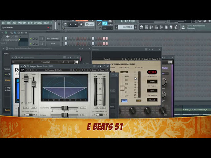211x158 pixels.
Task: Click S1 Imager undo arrow button
Action: coord(27,70)
